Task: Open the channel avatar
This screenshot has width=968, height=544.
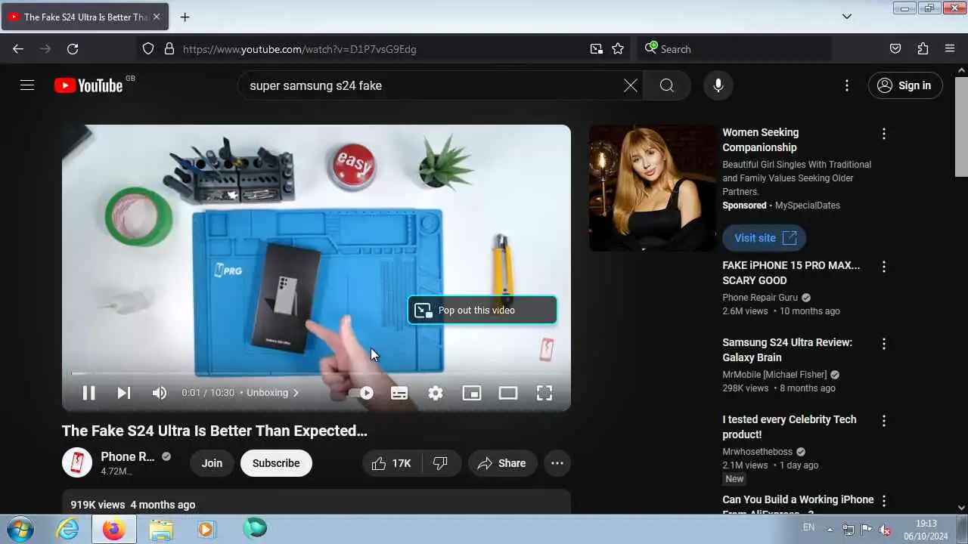Action: 77,463
